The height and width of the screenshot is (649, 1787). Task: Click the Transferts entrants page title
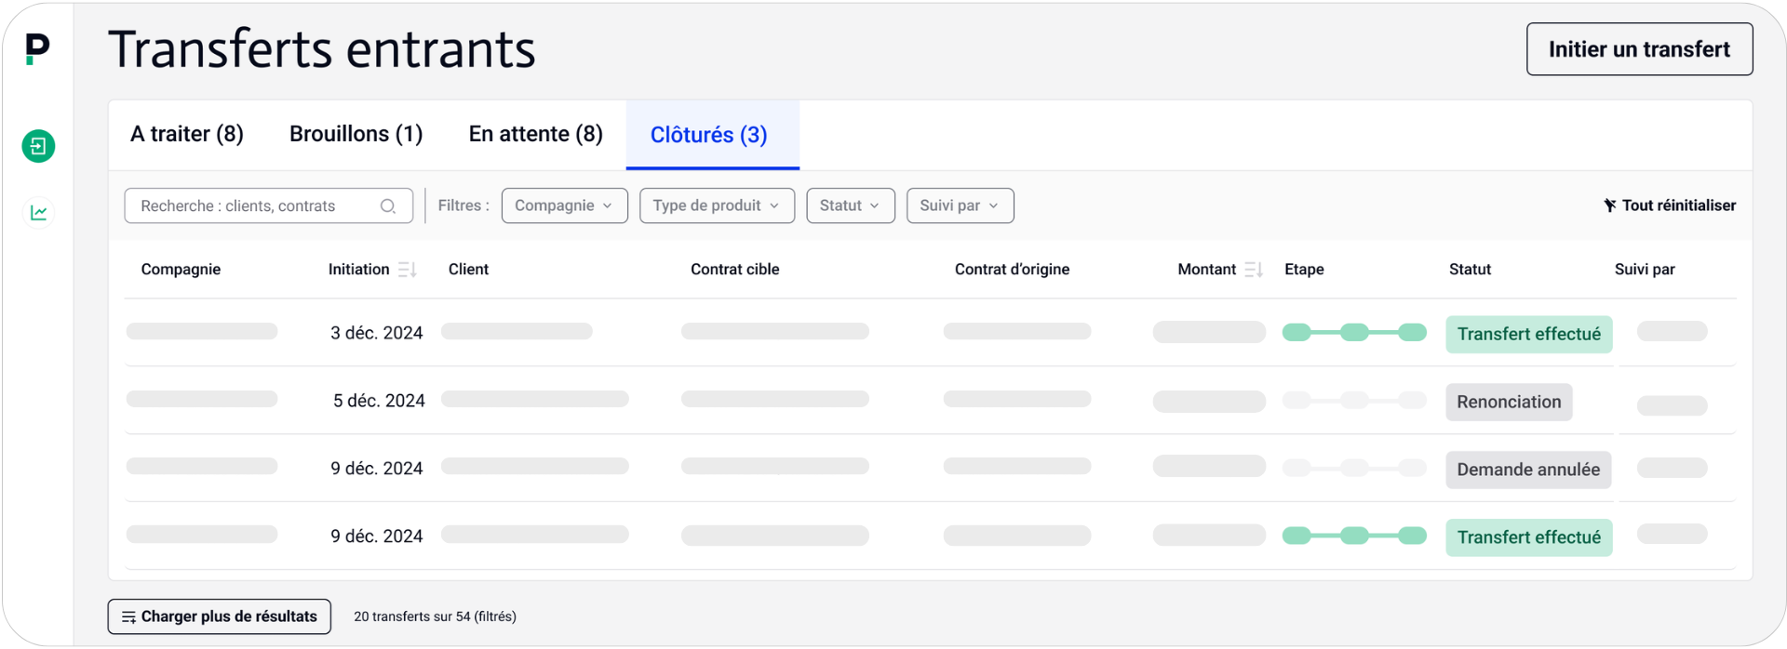(322, 49)
